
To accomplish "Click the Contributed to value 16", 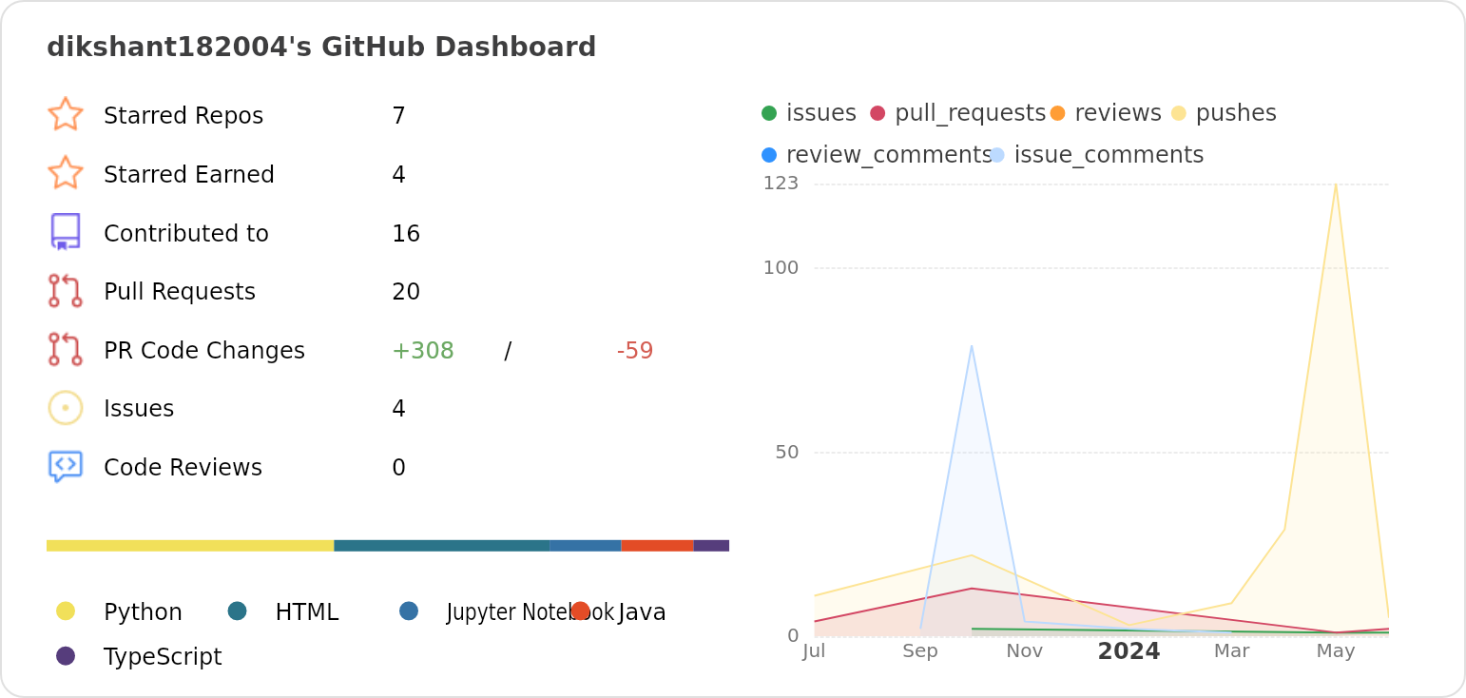I will coord(406,234).
